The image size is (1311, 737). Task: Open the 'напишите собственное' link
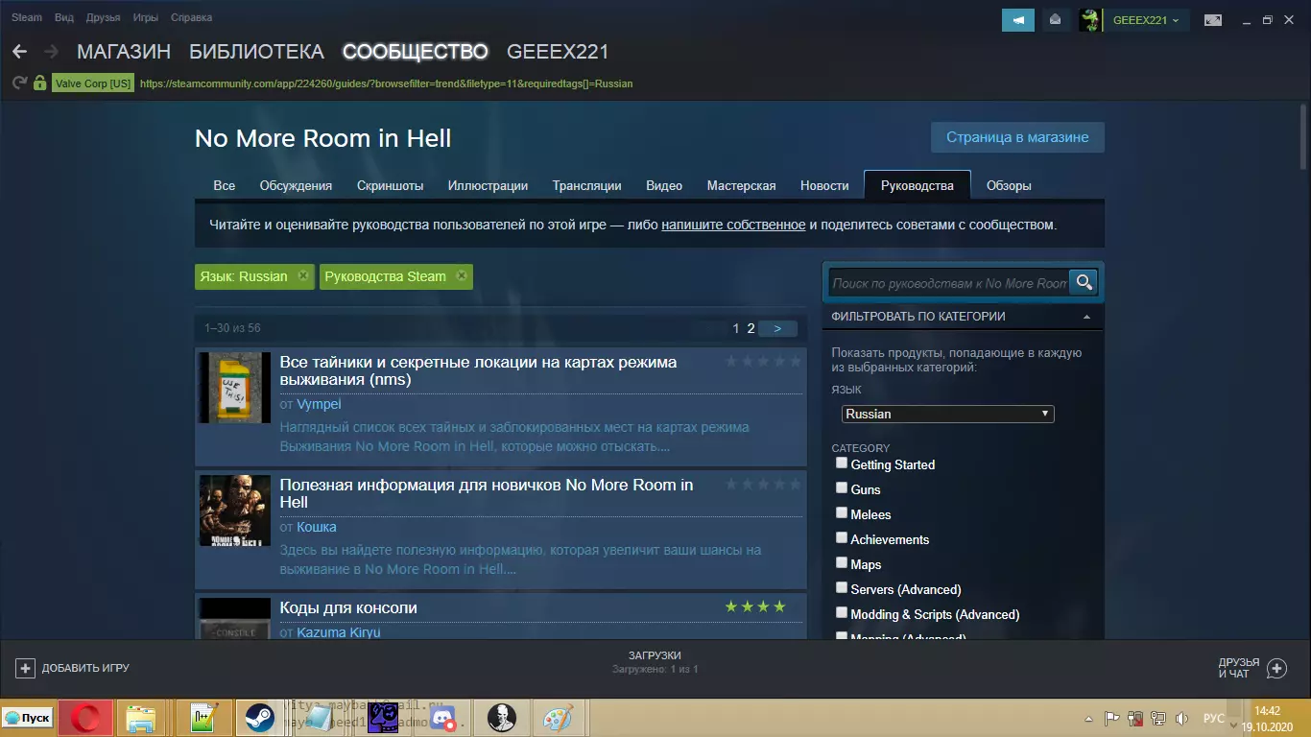tap(733, 226)
